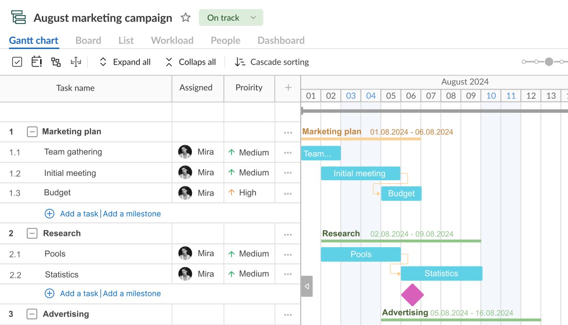Adjust the timeline zoom slider
568x325 pixels.
(x=548, y=61)
